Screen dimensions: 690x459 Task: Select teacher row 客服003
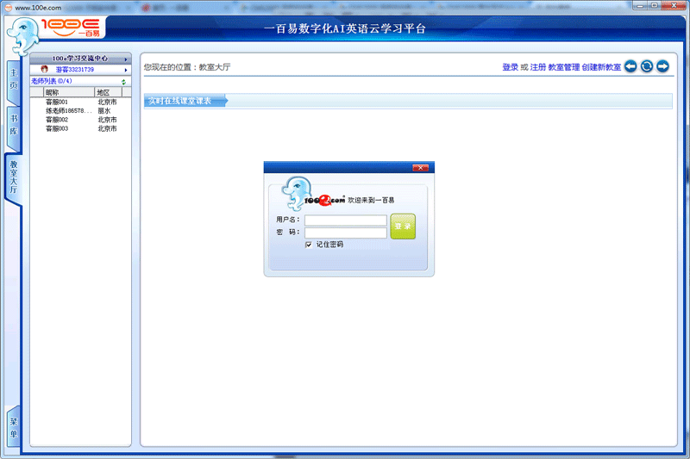pos(80,128)
